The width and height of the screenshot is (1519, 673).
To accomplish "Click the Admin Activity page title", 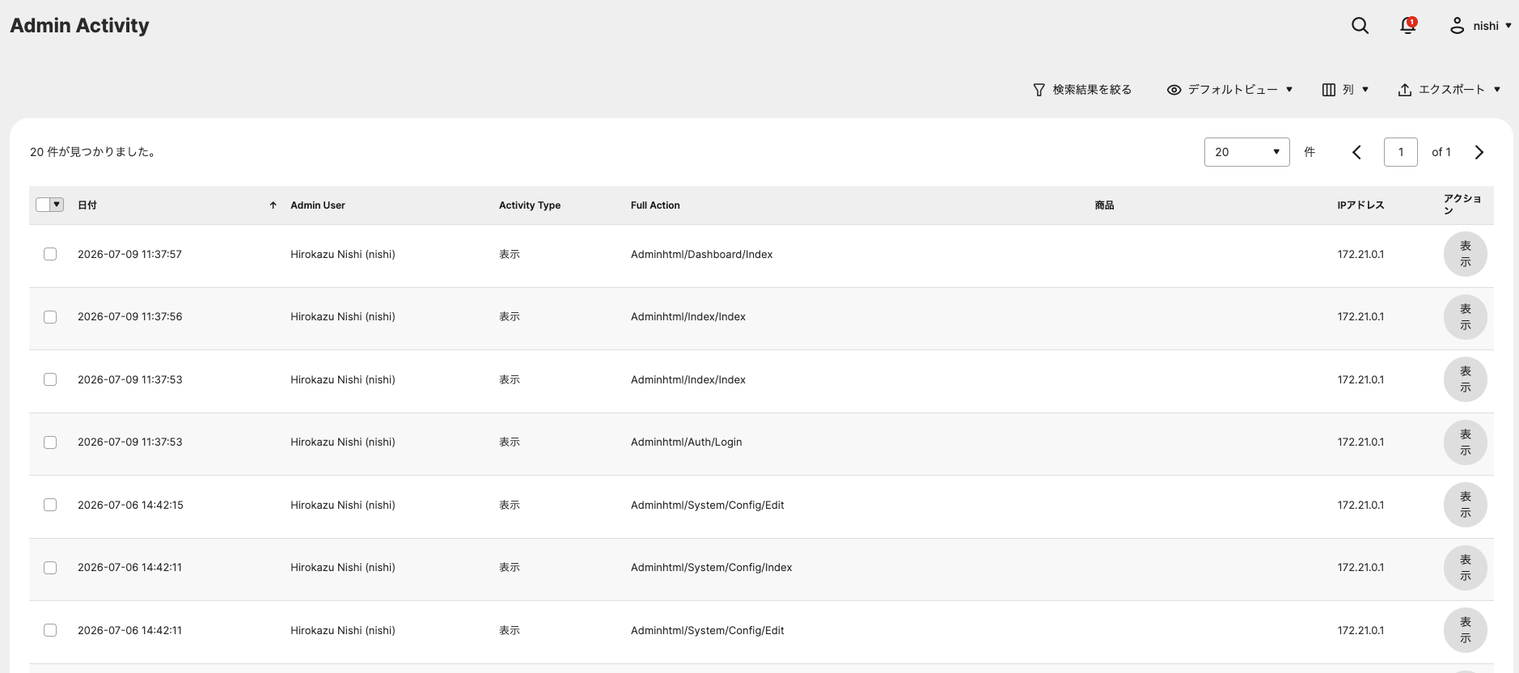I will coord(79,26).
